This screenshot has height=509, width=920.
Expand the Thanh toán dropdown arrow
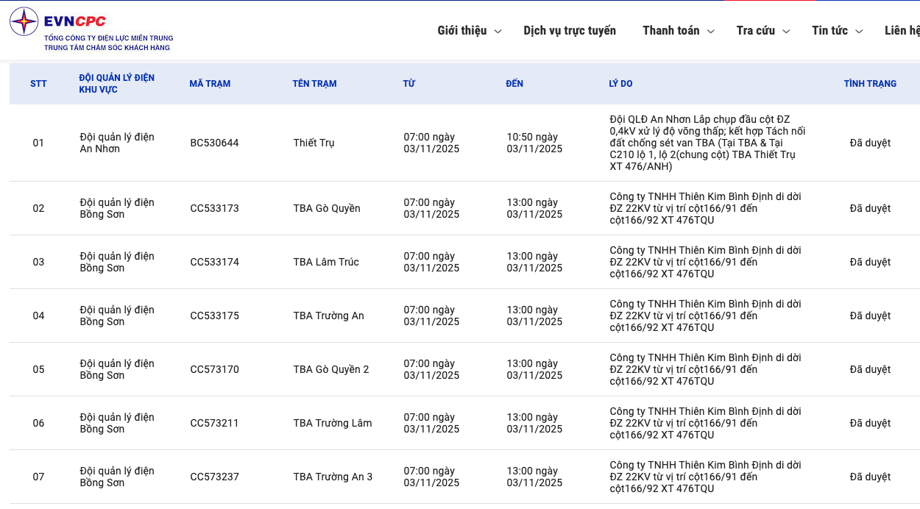(711, 31)
